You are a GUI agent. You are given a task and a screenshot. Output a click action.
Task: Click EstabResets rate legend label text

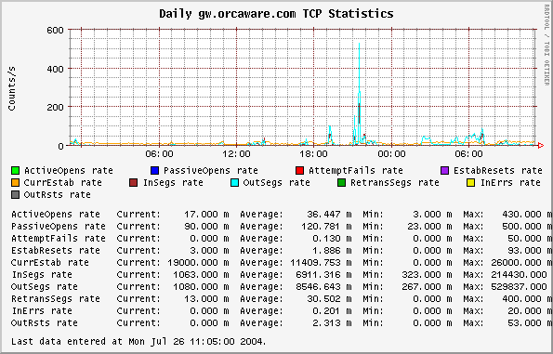(497, 171)
